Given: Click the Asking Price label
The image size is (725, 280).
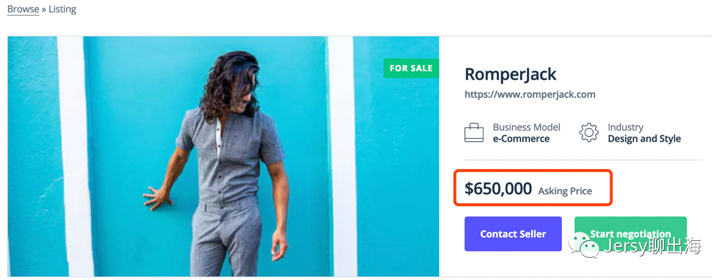Looking at the screenshot, I should point(565,191).
